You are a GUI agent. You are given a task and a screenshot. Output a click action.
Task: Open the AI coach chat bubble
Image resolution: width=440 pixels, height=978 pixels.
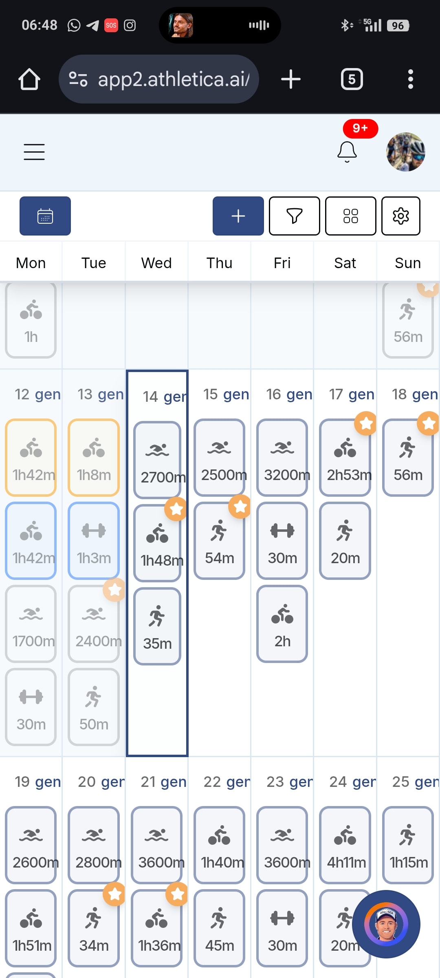click(x=386, y=924)
